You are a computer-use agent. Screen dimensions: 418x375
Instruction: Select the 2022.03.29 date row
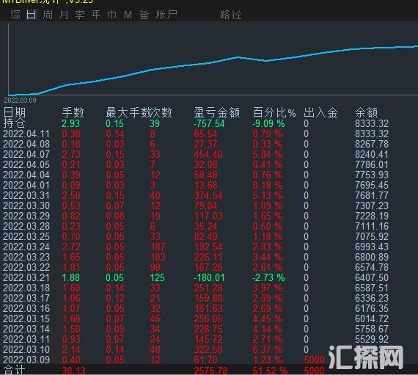(26, 216)
